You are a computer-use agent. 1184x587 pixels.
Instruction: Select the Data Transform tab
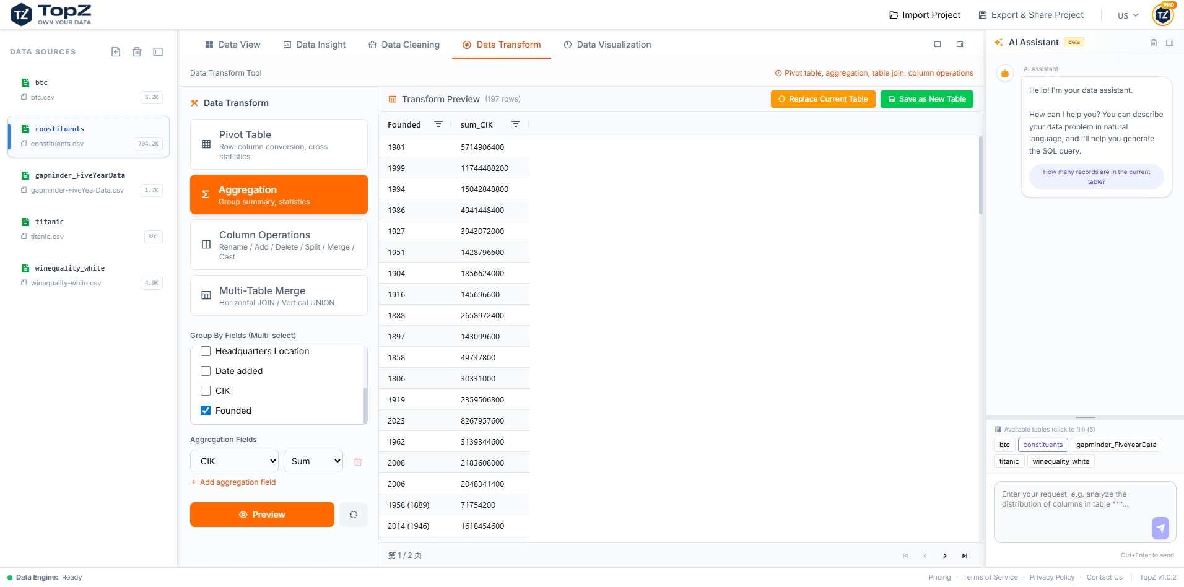[502, 45]
